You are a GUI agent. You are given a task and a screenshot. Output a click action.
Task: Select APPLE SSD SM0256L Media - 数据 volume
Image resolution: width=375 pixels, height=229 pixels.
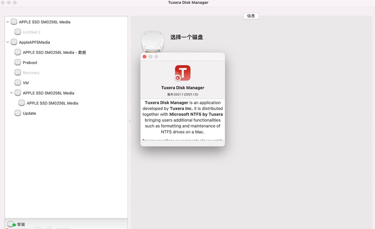coord(54,52)
